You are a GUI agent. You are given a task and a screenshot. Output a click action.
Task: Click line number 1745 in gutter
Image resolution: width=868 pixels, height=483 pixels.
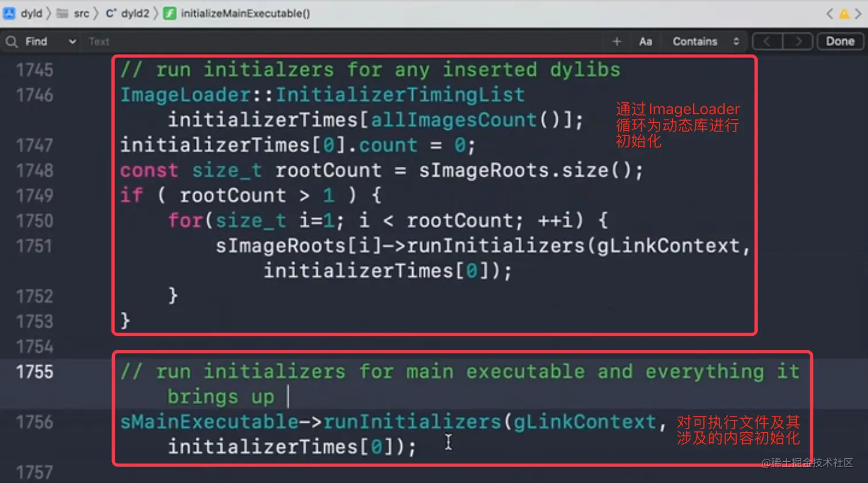point(34,70)
